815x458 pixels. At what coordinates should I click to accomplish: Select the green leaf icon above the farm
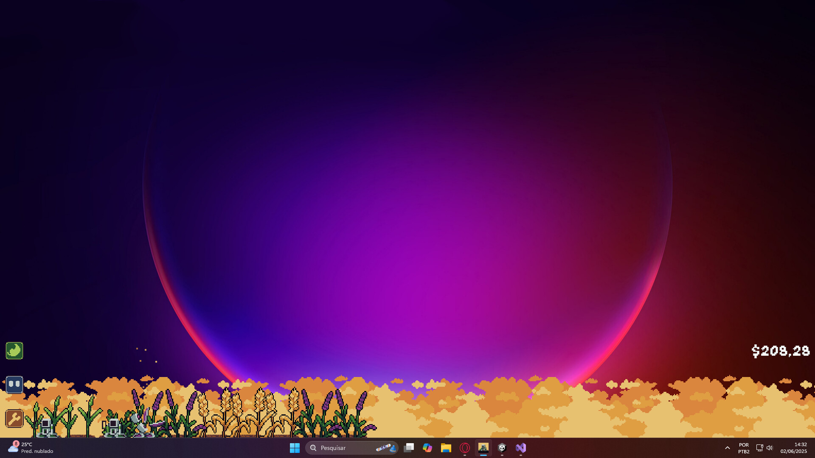click(14, 351)
